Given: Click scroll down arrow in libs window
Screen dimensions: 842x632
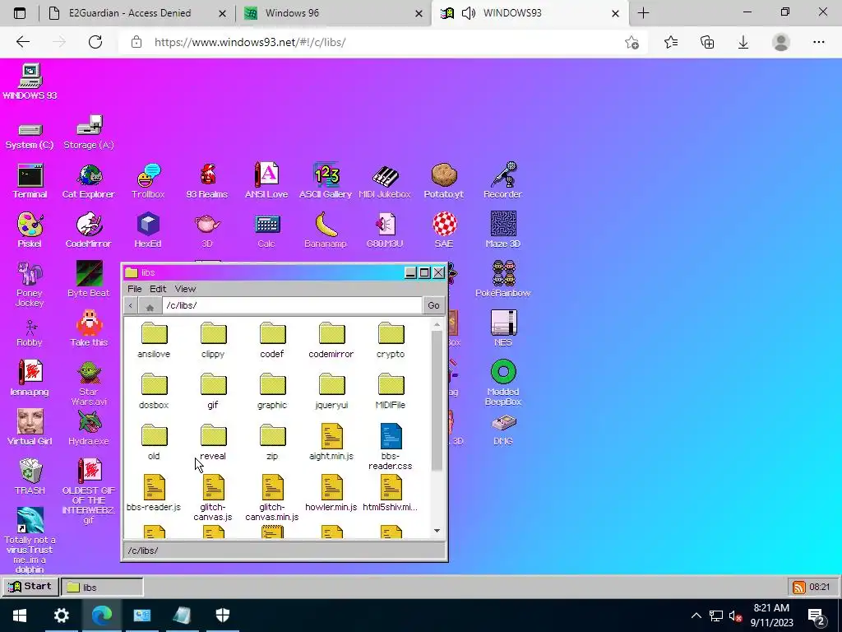Looking at the screenshot, I should (x=437, y=531).
